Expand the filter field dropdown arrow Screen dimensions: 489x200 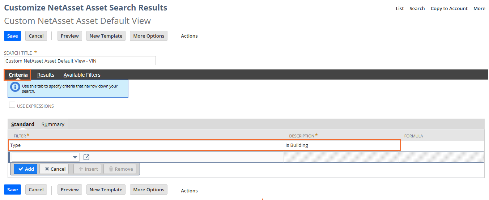(75, 157)
